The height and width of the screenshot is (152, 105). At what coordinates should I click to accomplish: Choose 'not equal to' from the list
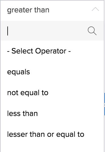(x=52, y=93)
